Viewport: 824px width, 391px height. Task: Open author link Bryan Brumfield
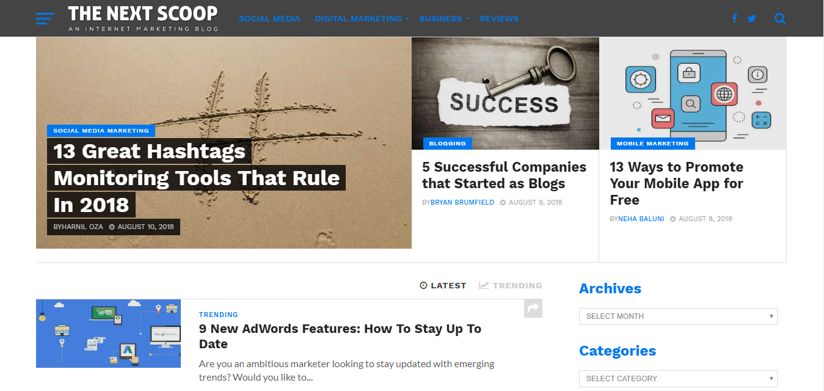(x=462, y=202)
